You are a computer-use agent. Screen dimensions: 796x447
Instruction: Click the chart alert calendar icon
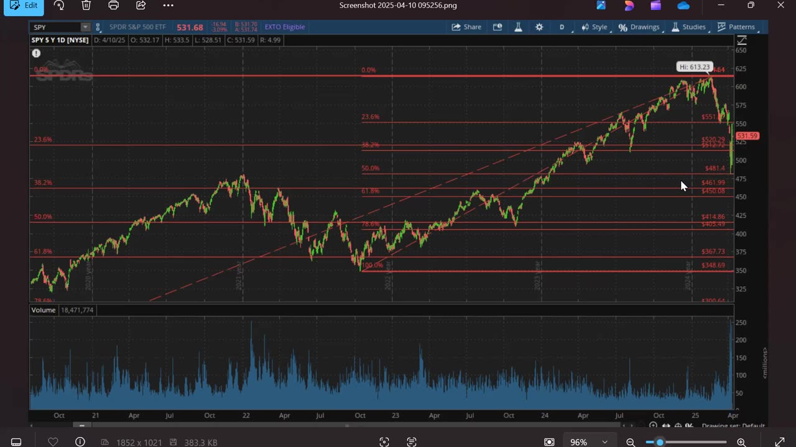point(497,27)
